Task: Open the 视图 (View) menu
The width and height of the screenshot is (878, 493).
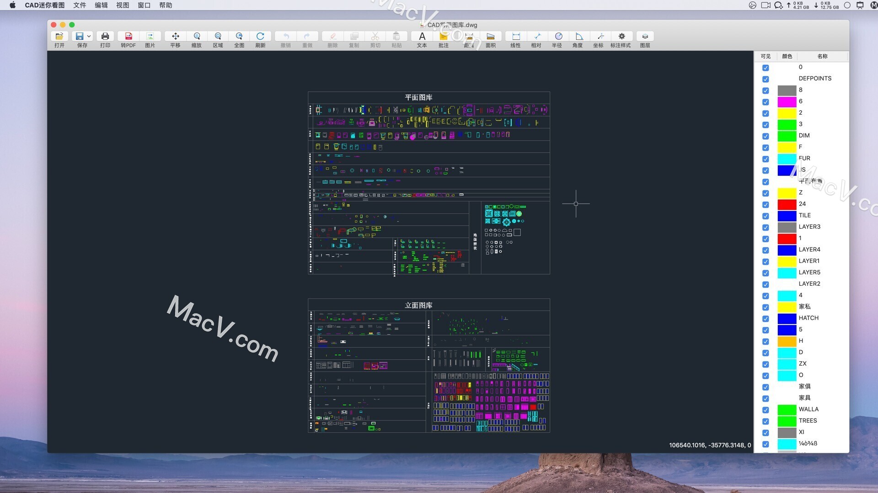Action: pyautogui.click(x=123, y=5)
